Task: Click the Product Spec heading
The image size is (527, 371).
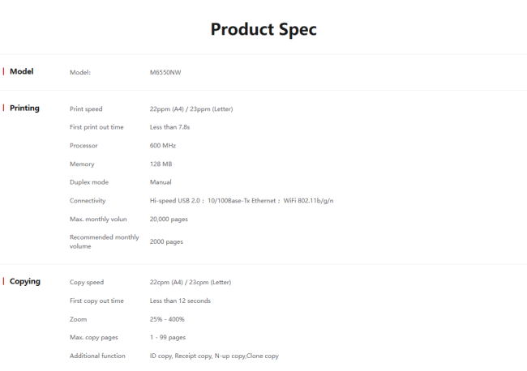Action: [x=263, y=30]
